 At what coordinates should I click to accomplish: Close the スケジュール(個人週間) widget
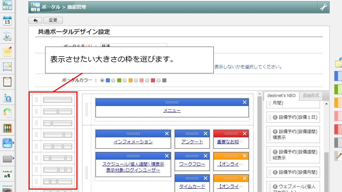pyautogui.click(x=167, y=156)
